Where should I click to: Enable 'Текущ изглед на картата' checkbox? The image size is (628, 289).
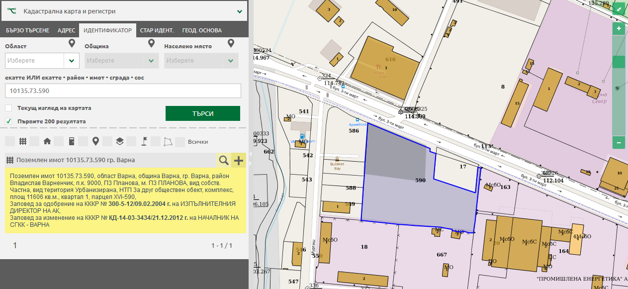tap(8, 108)
